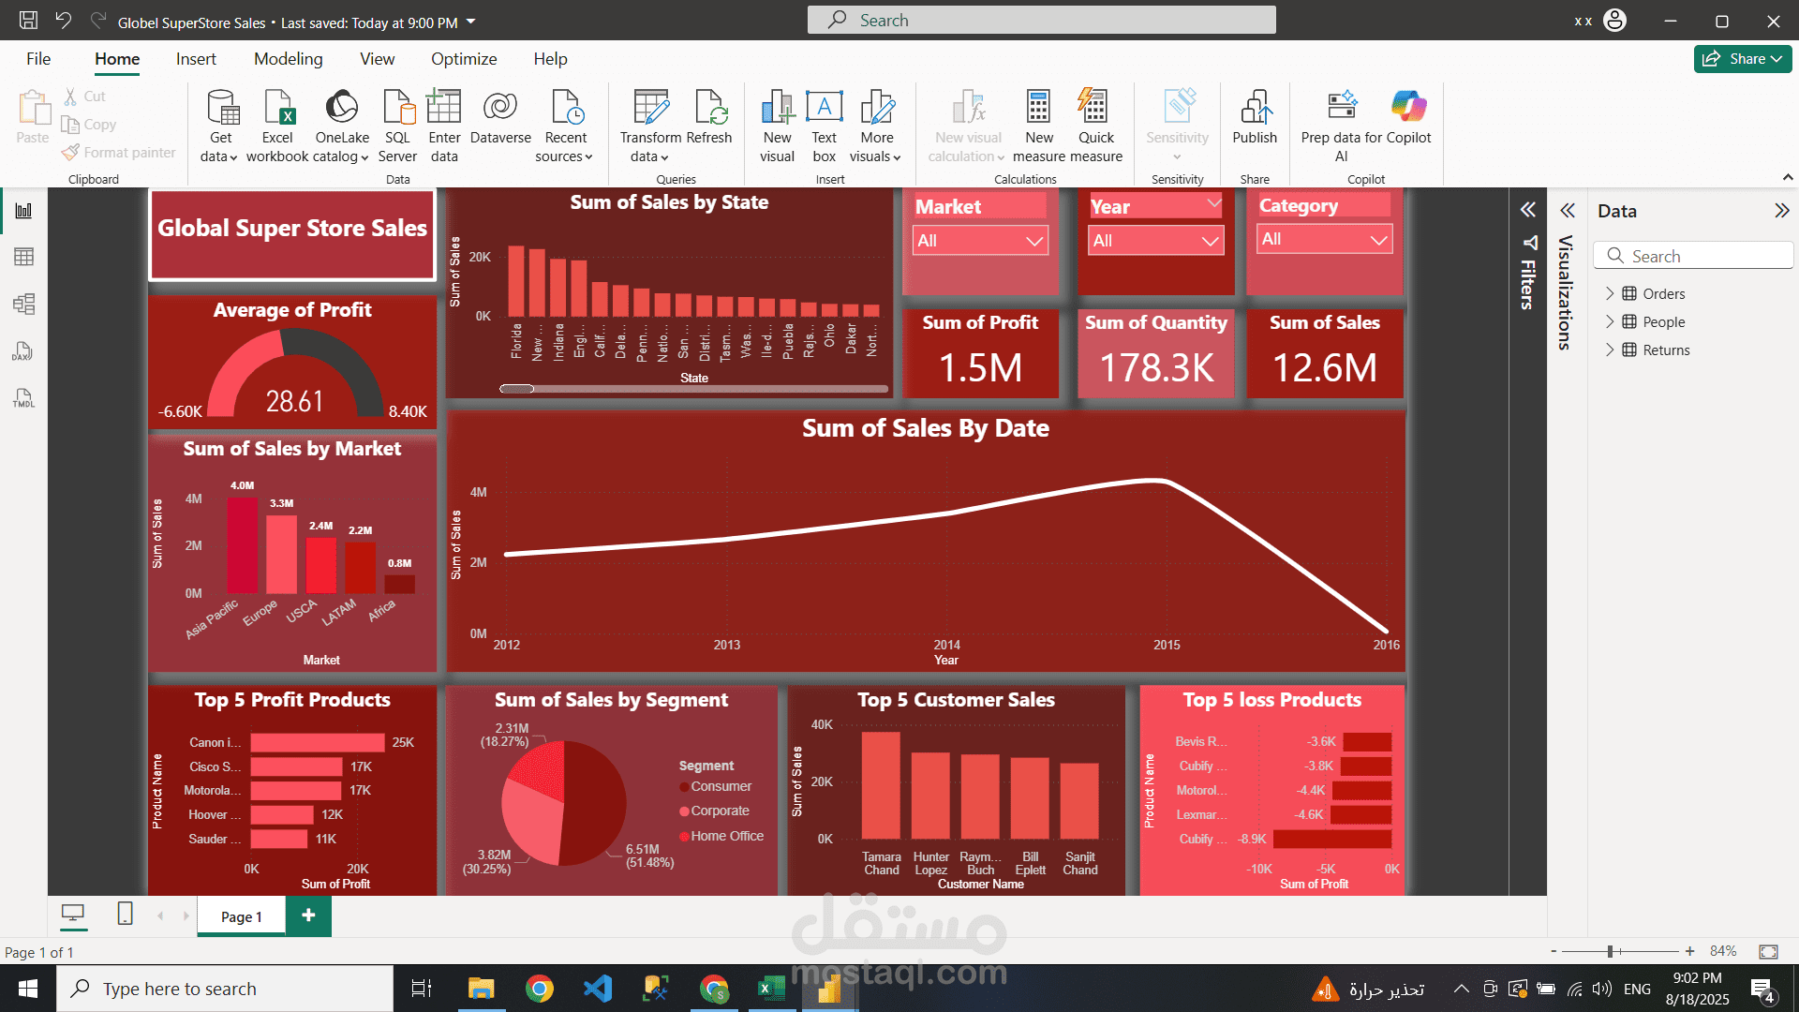The height and width of the screenshot is (1012, 1799).
Task: Open Transform data editor
Action: pyautogui.click(x=650, y=126)
